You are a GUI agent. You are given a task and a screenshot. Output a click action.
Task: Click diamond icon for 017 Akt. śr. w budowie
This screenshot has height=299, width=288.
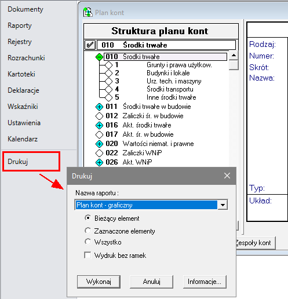point(99,134)
